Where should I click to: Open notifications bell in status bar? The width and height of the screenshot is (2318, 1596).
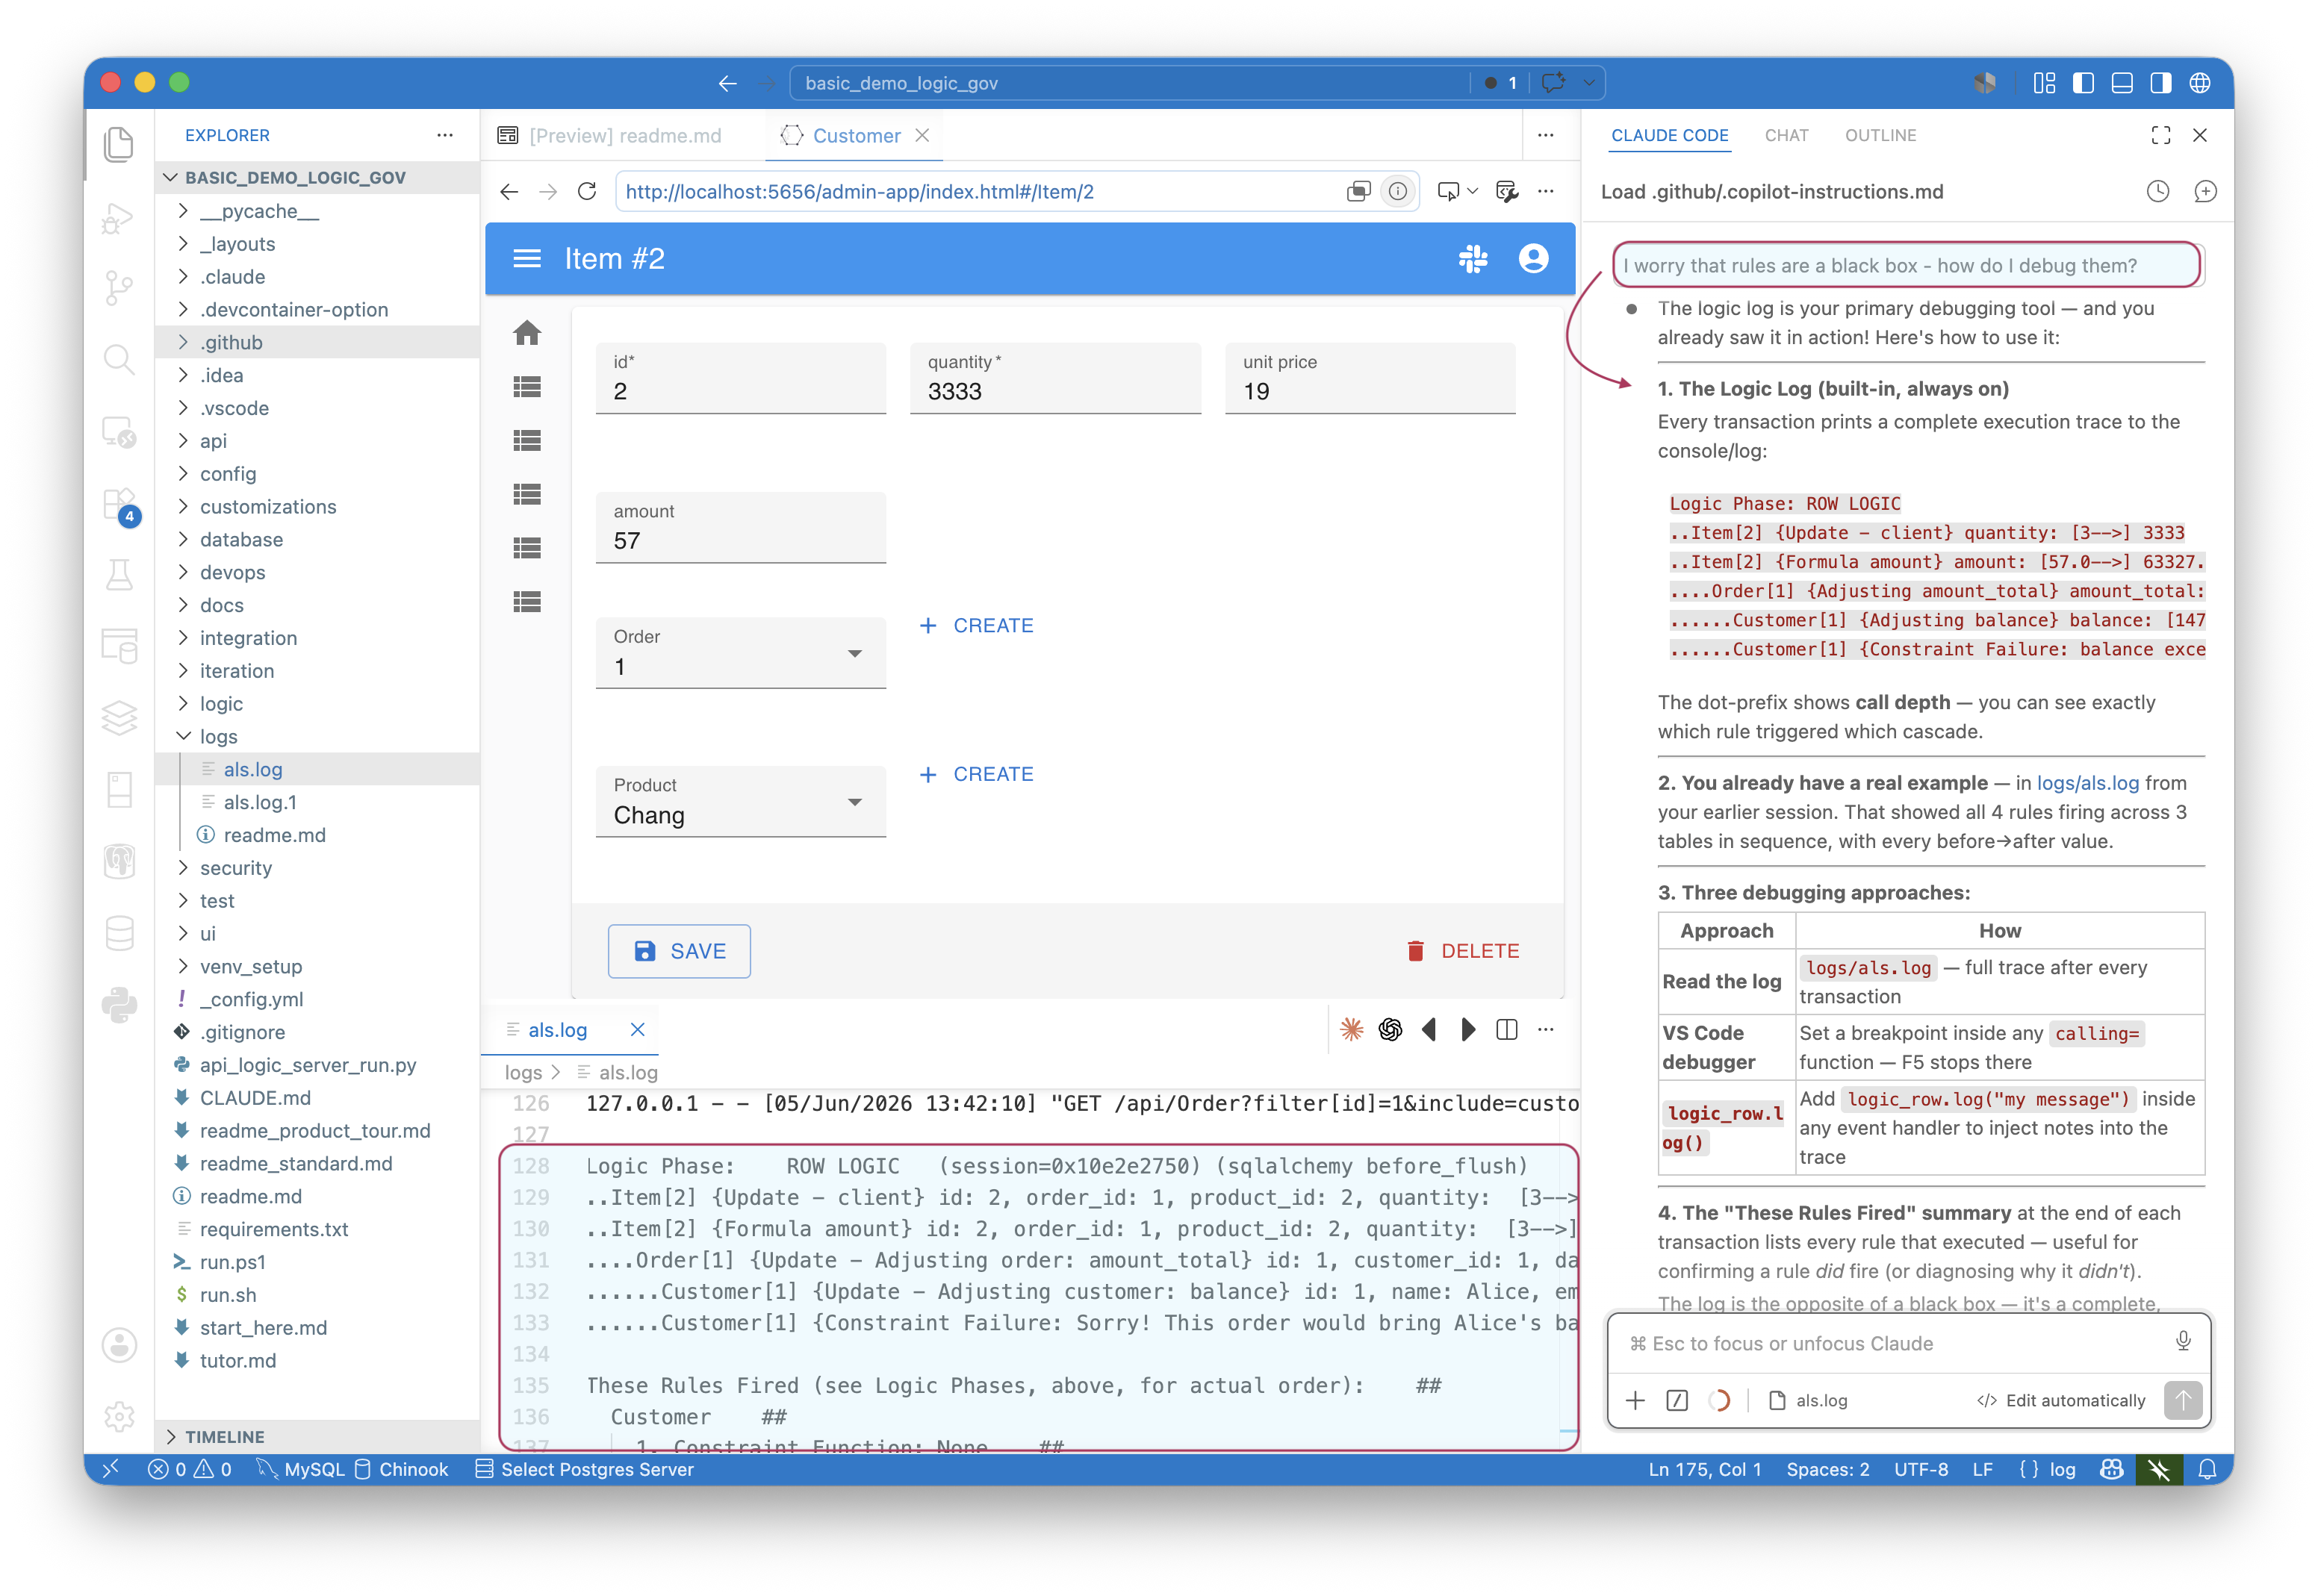(2207, 1469)
